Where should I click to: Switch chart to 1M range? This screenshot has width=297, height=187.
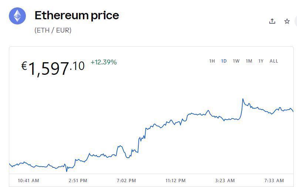[x=249, y=61]
